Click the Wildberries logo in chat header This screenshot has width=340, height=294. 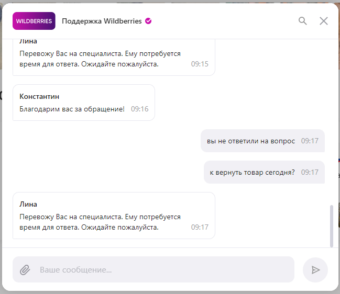point(34,21)
